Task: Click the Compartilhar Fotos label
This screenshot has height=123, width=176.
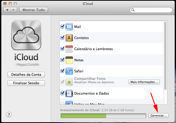Action: [x=90, y=79]
